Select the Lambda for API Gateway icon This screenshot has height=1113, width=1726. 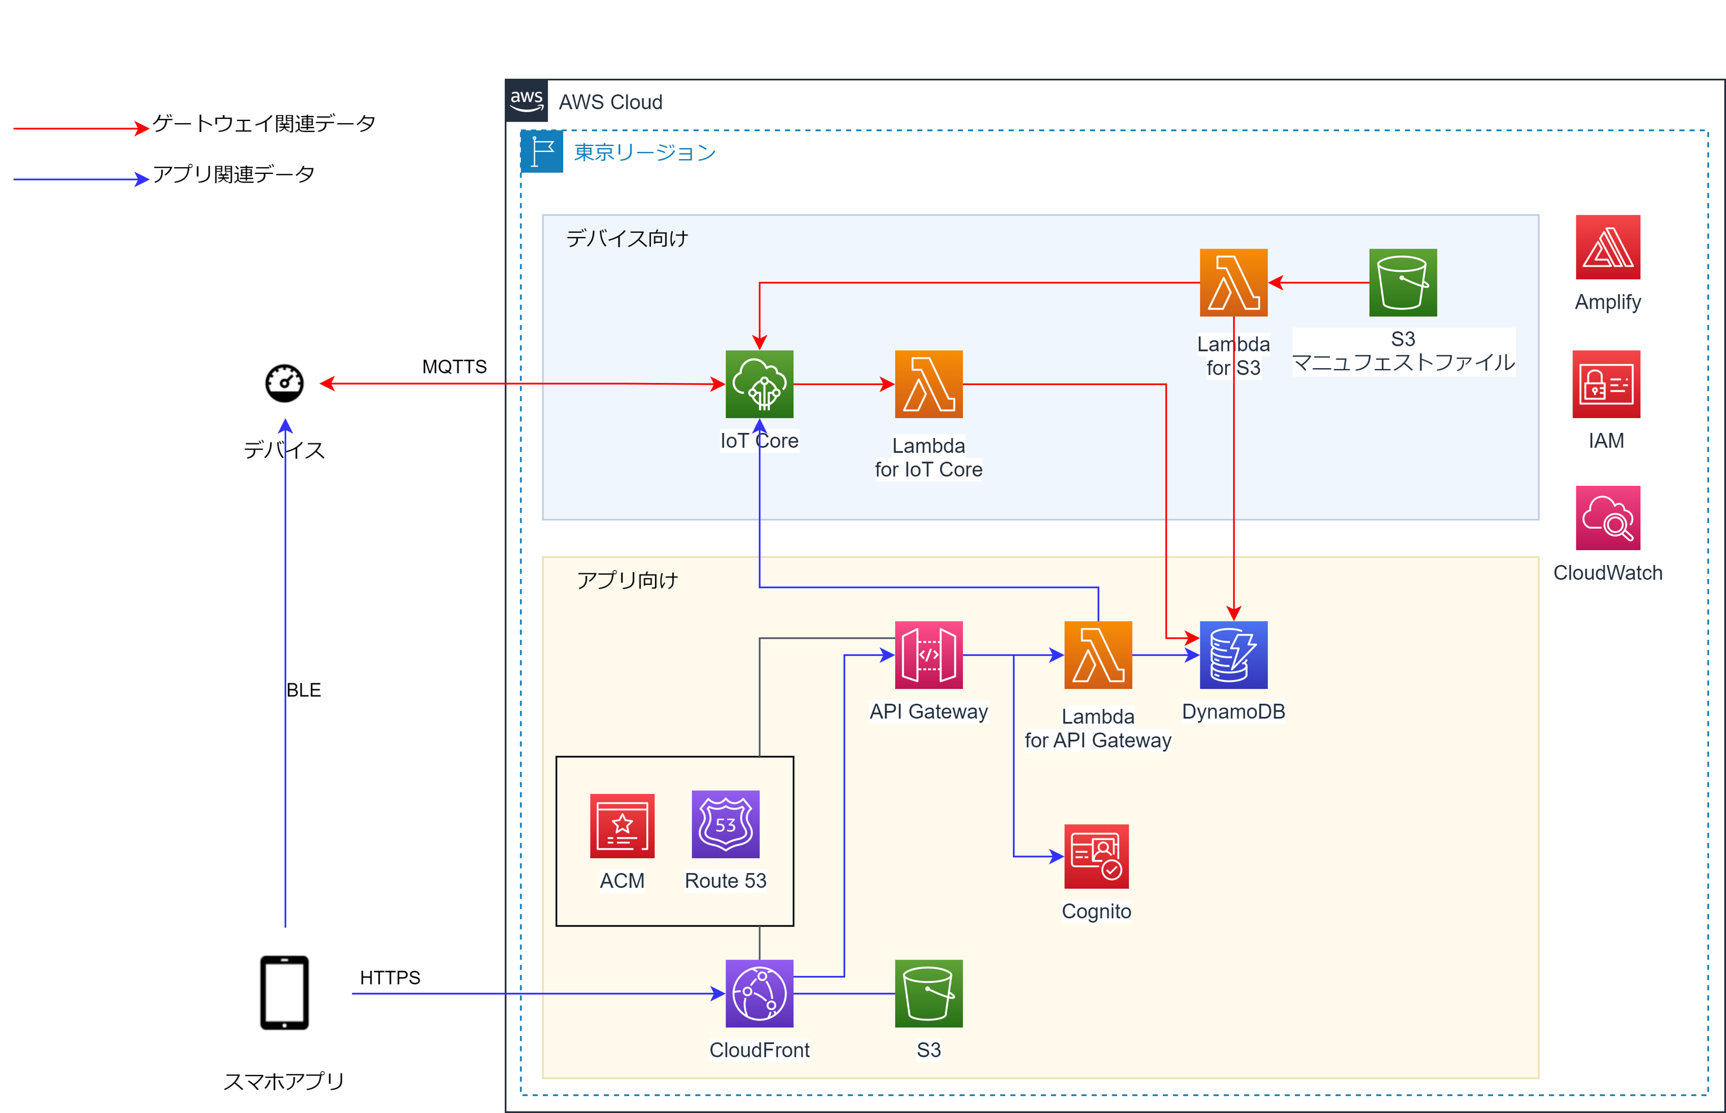[x=1098, y=655]
